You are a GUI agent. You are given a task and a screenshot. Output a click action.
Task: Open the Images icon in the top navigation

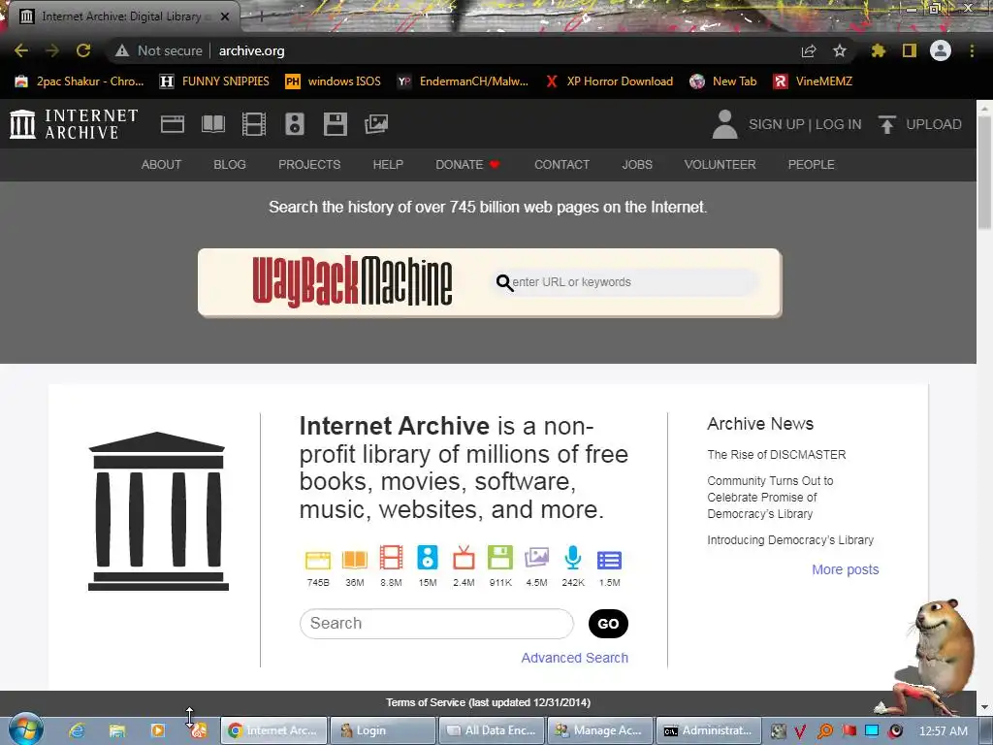point(376,124)
